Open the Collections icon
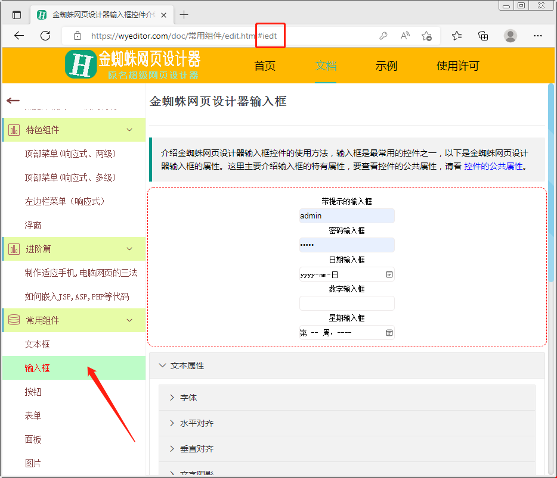The width and height of the screenshot is (557, 478). coord(483,36)
